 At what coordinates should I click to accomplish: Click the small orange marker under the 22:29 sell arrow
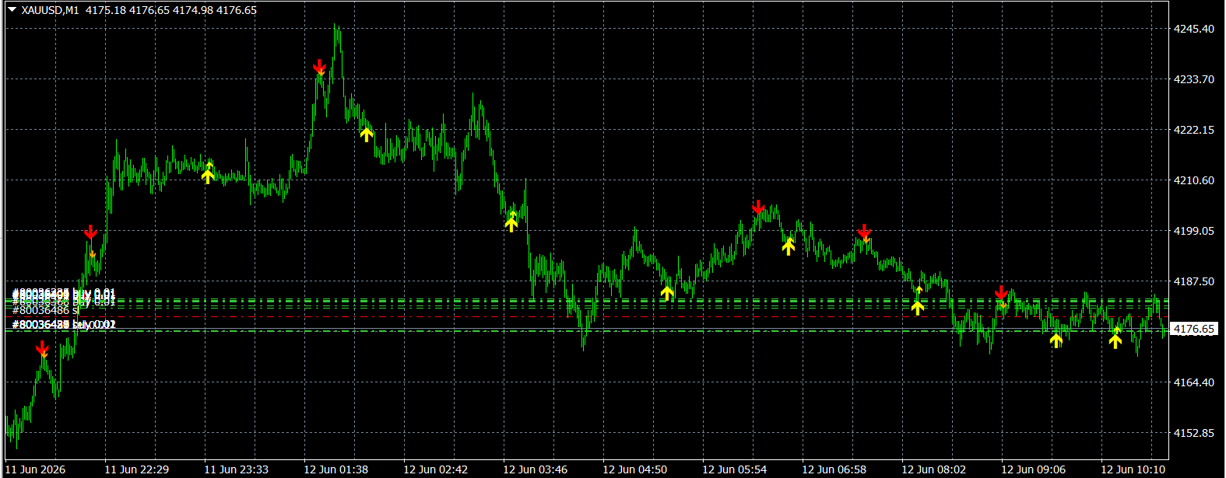93,254
